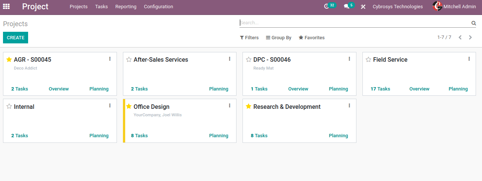This screenshot has width=482, height=181.
Task: Click the Office Design project title
Action: [151, 107]
